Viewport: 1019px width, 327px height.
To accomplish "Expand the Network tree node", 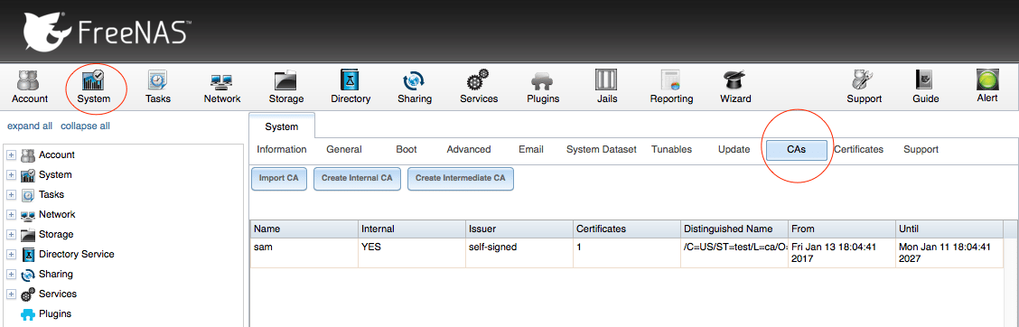I will coord(11,214).
